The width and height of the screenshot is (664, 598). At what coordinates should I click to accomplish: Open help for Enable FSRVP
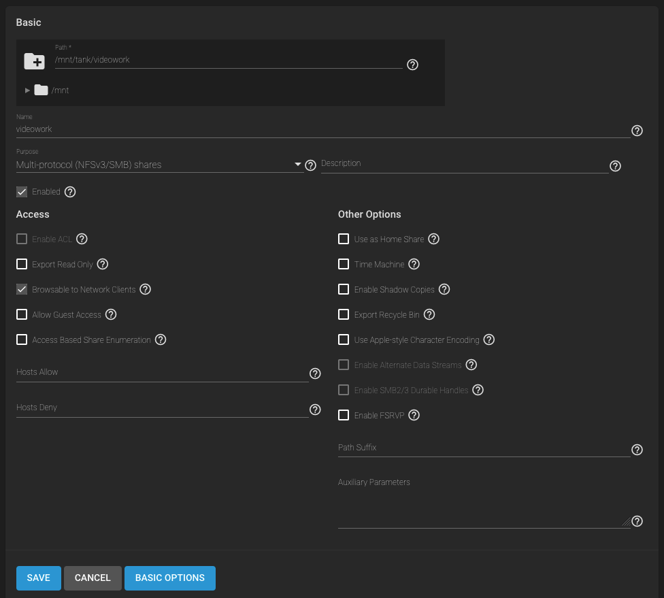414,415
